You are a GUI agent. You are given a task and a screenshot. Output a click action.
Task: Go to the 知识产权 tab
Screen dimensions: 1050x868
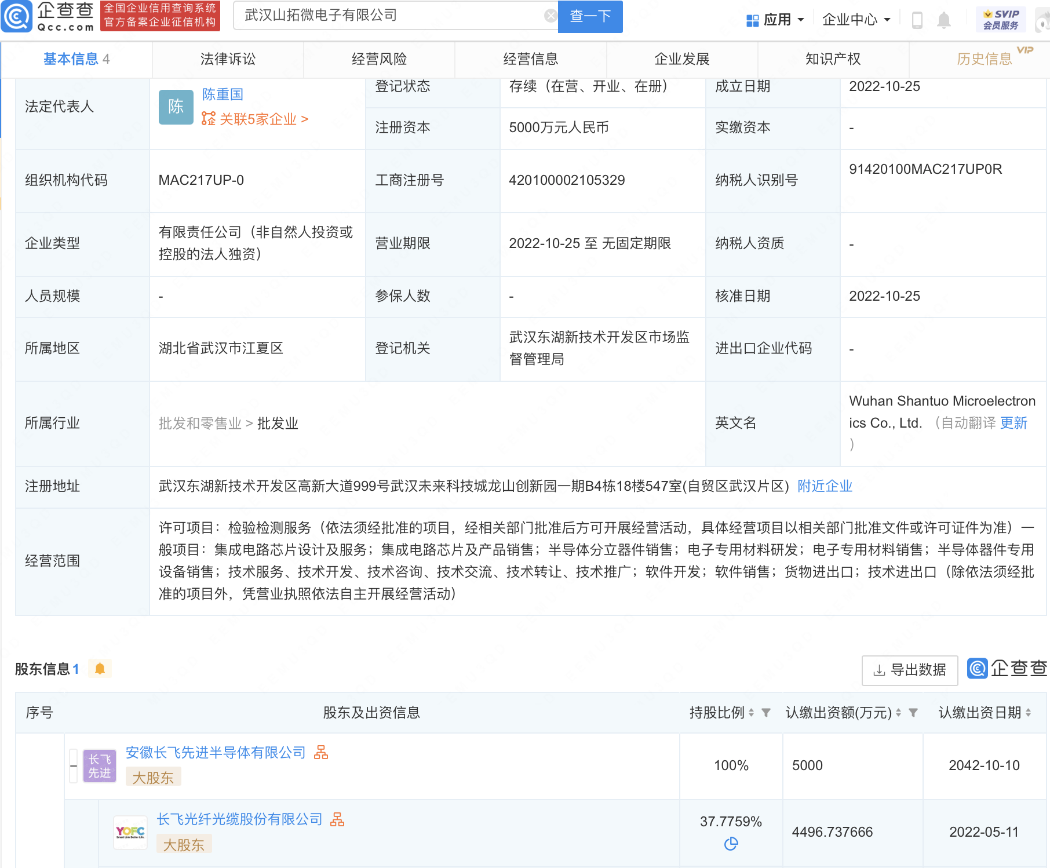(x=833, y=59)
